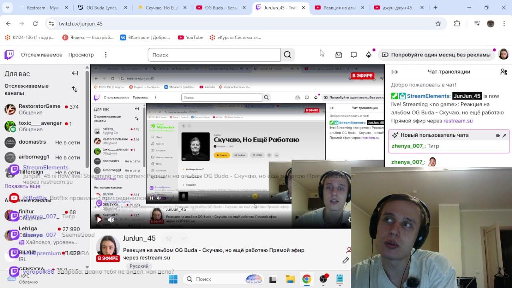This screenshot has height=288, width=512.
Task: Open the bits diamond icon
Action: (x=369, y=55)
